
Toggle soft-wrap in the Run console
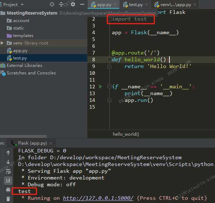click(8, 171)
